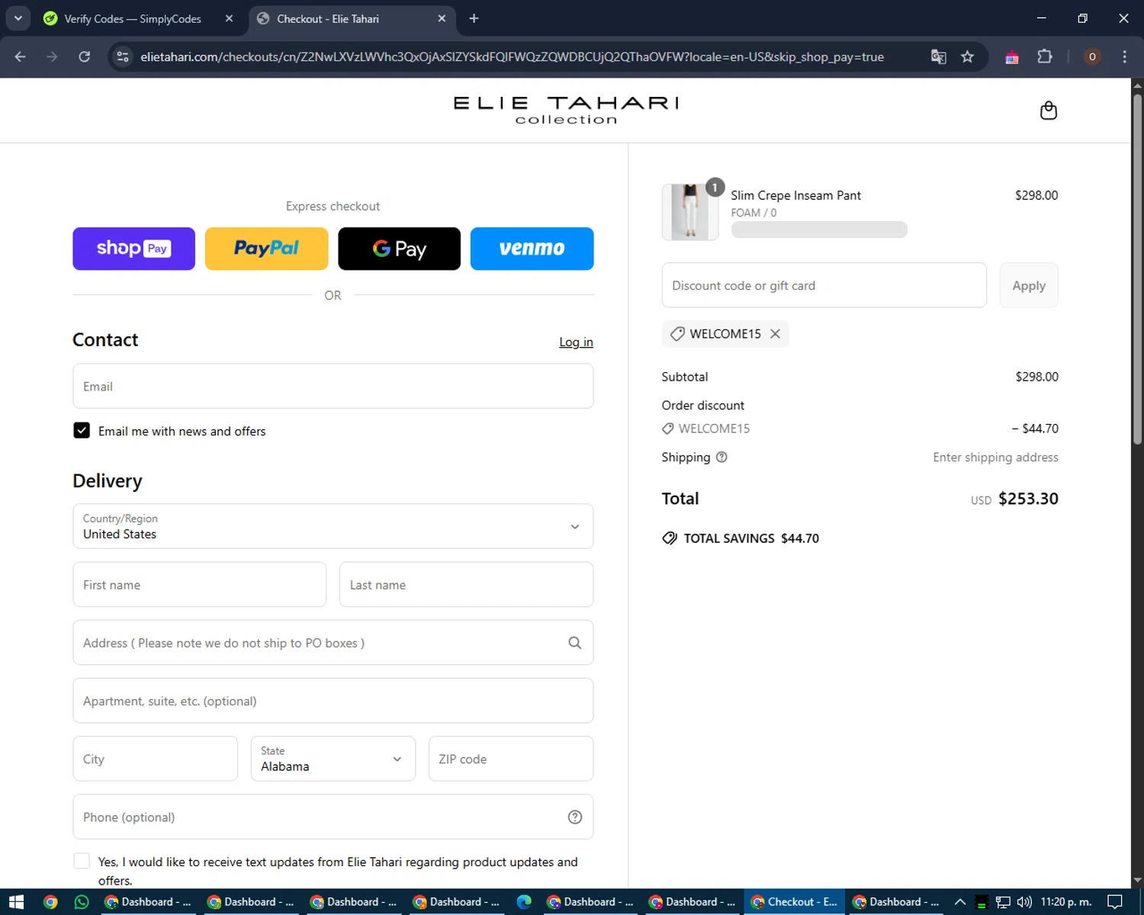The height and width of the screenshot is (915, 1144).
Task: Click the browser address bar URL
Action: (x=512, y=57)
